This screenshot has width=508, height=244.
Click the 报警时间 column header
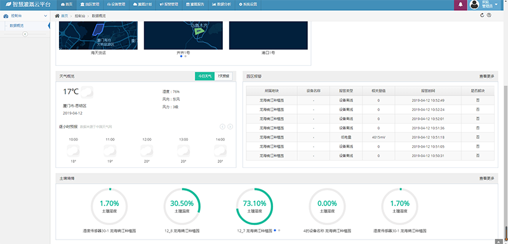(x=428, y=91)
